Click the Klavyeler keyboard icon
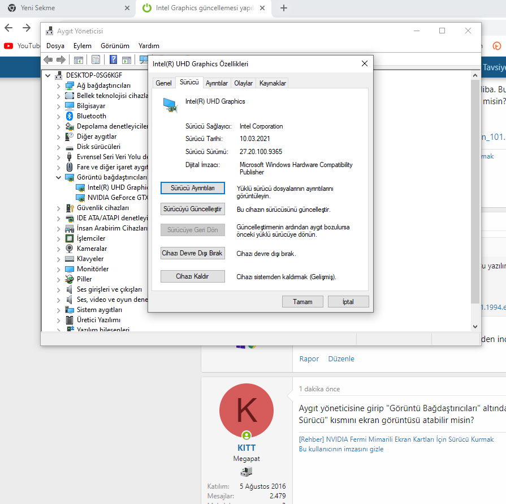506x504 pixels. [x=70, y=259]
